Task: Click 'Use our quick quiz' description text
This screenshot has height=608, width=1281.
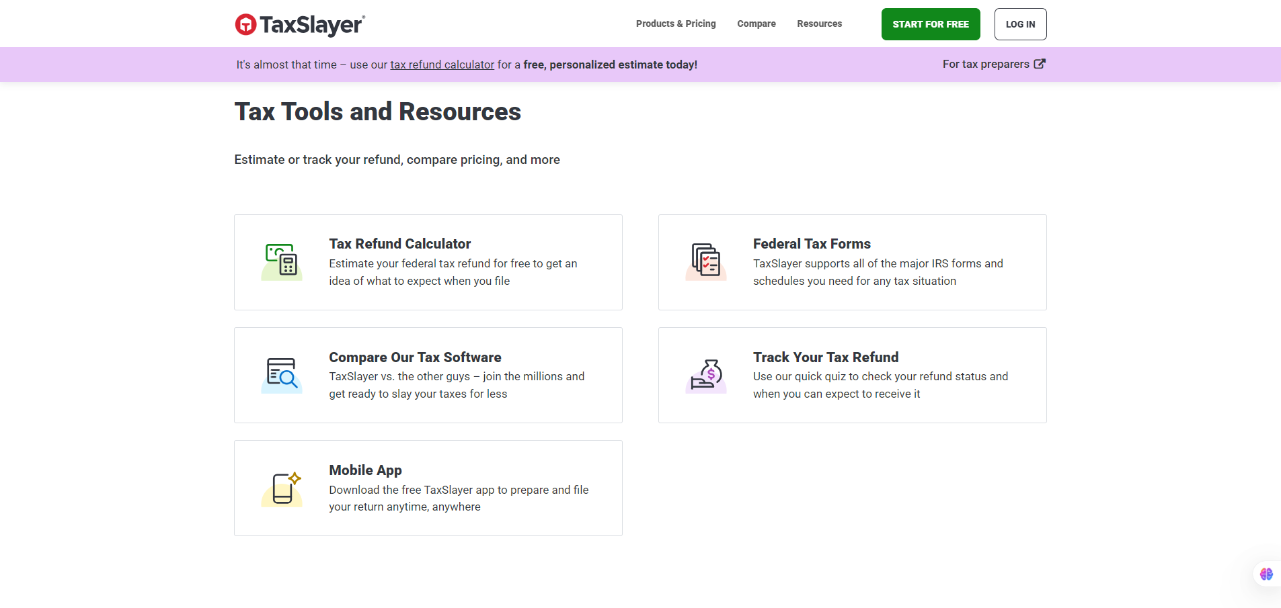Action: point(881,385)
